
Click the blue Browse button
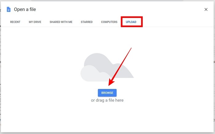[107, 93]
